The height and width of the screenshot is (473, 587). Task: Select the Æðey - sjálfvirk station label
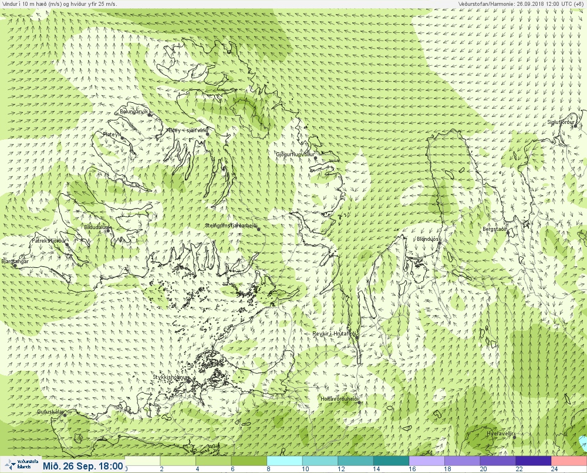click(187, 130)
